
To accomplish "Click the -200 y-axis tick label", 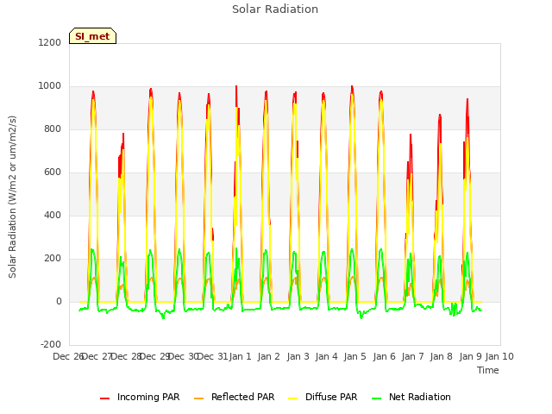I will 51,345.
